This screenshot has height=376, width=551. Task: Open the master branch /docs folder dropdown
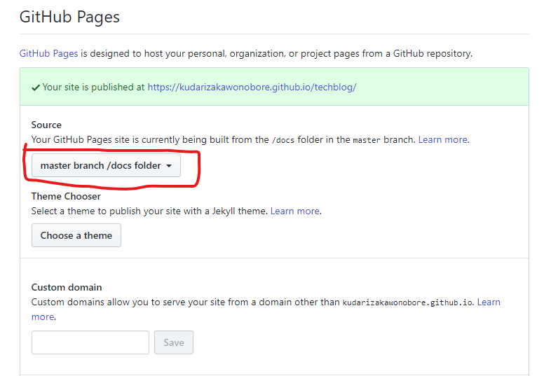click(x=106, y=165)
